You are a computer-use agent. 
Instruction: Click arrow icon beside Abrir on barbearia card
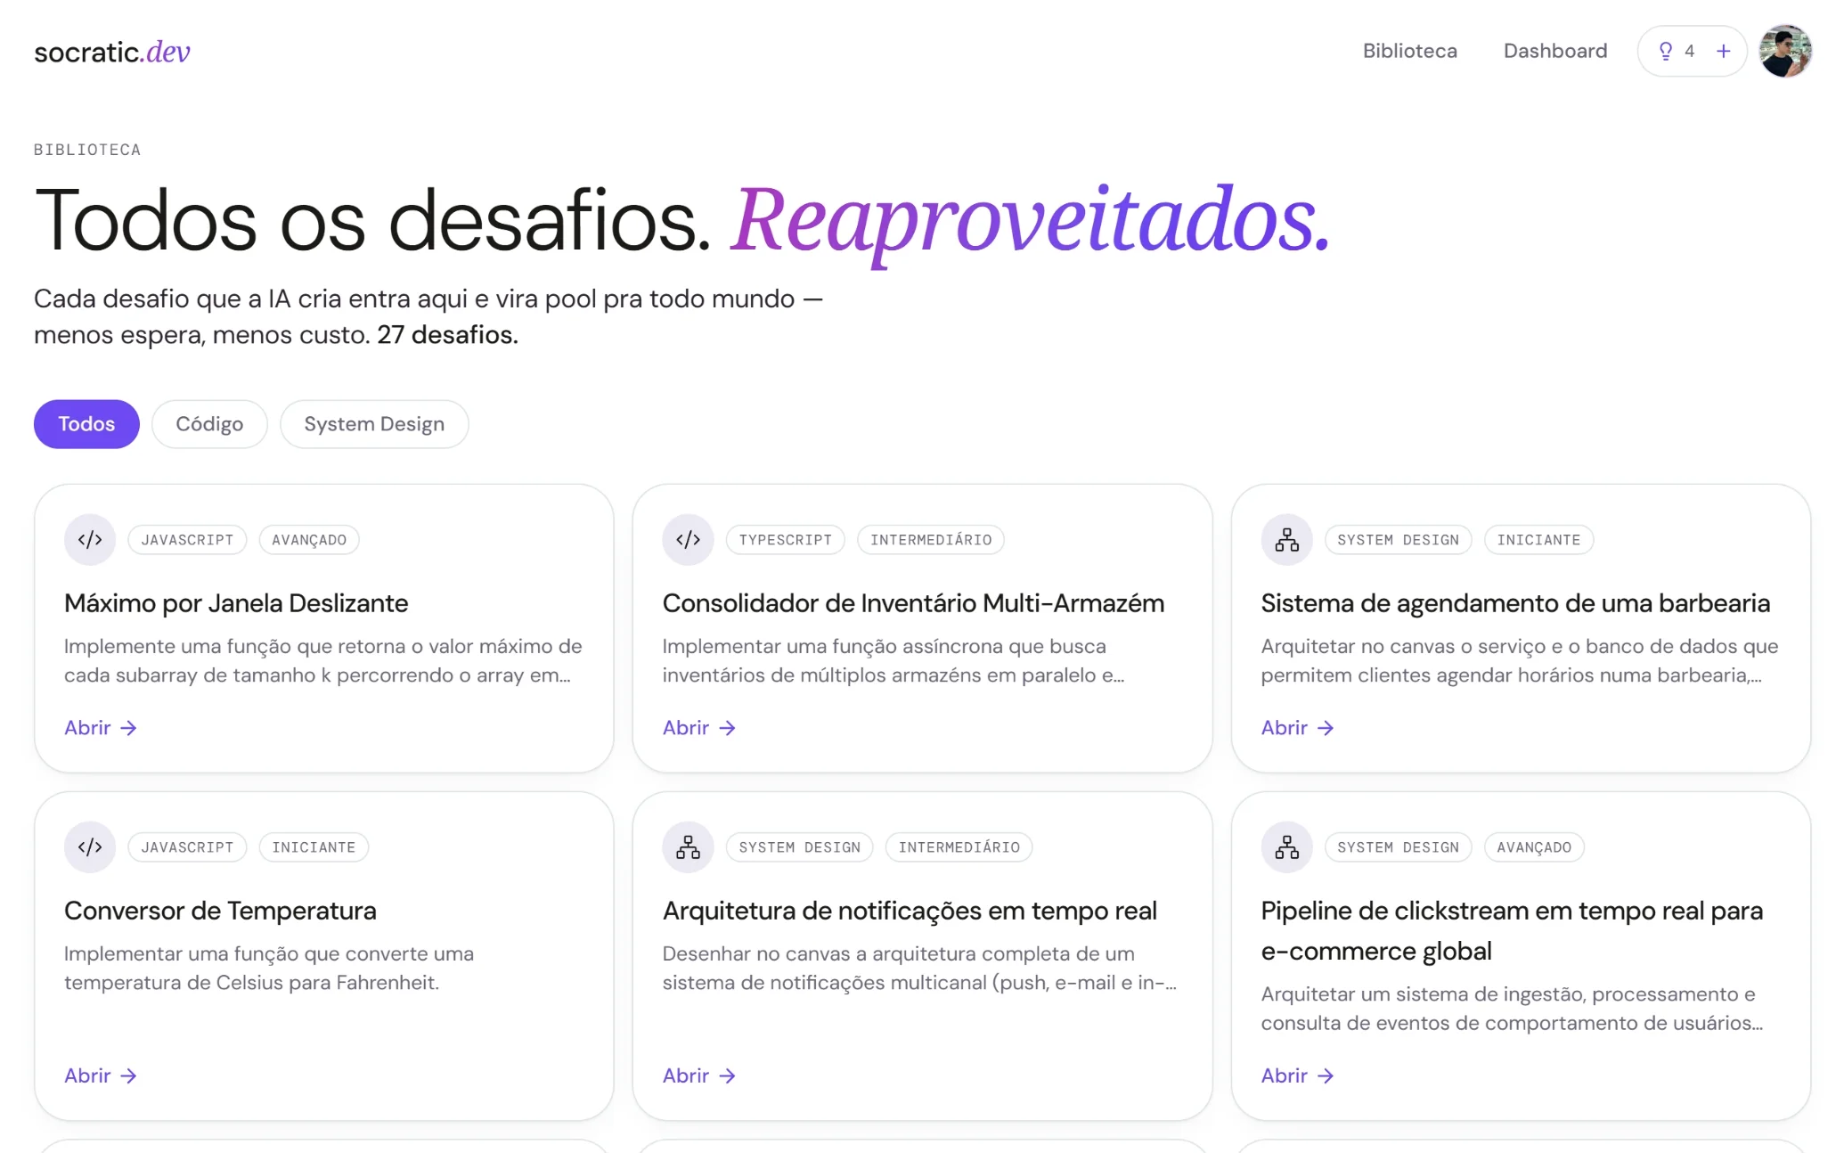point(1326,728)
